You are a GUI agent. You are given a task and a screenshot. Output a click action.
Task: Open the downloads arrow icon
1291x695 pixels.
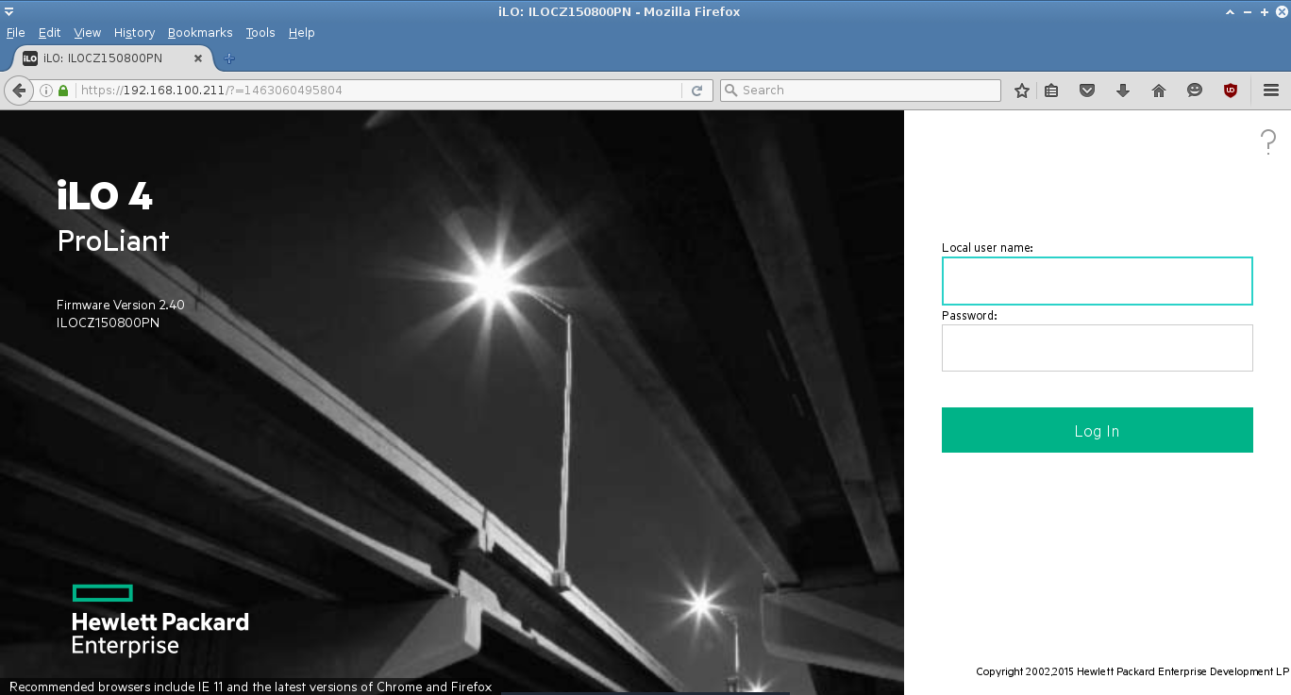point(1123,91)
